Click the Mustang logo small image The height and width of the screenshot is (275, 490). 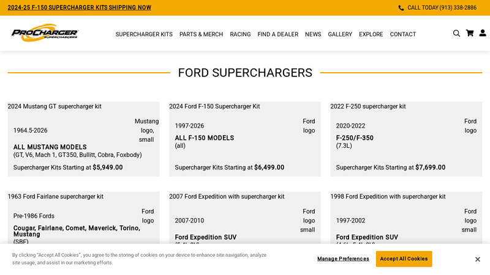pyautogui.click(x=146, y=130)
